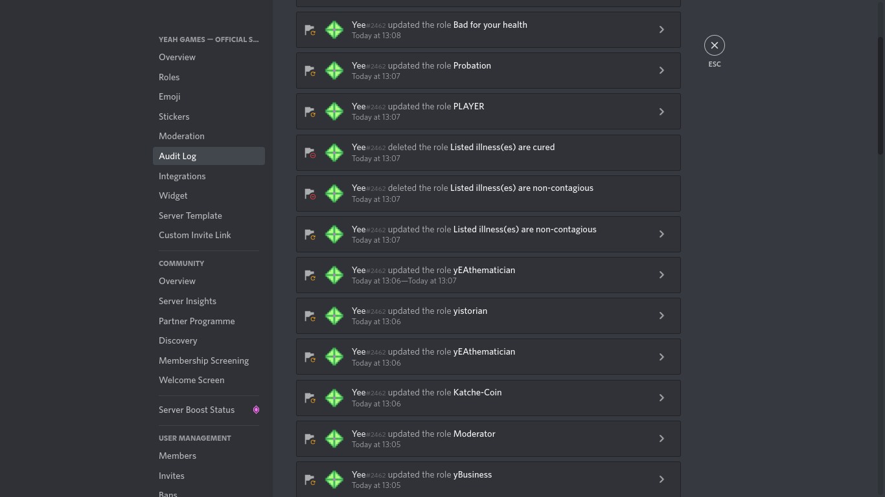This screenshot has width=885, height=497.
Task: Open Server Insights section
Action: pos(187,301)
